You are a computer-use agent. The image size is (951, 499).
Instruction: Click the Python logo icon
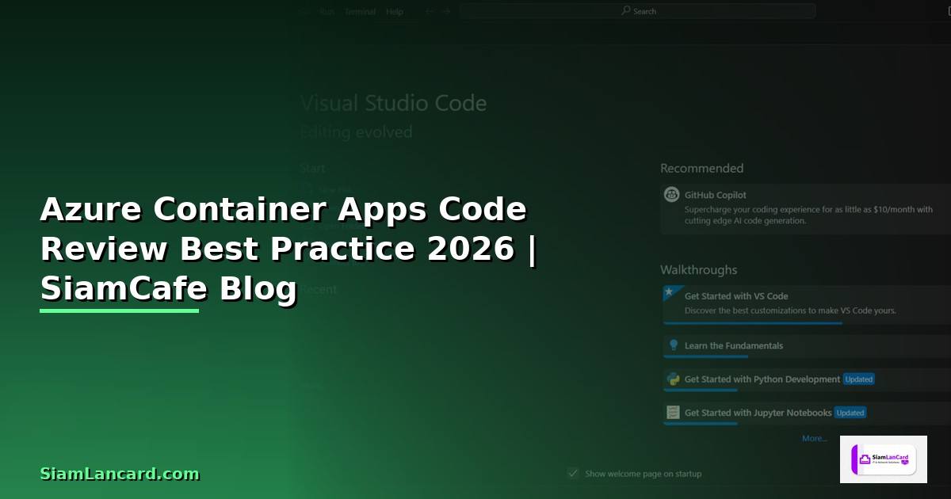click(673, 379)
